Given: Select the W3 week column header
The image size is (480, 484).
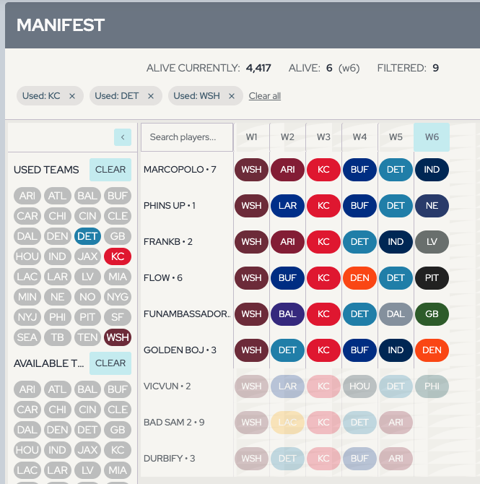Looking at the screenshot, I should [323, 137].
